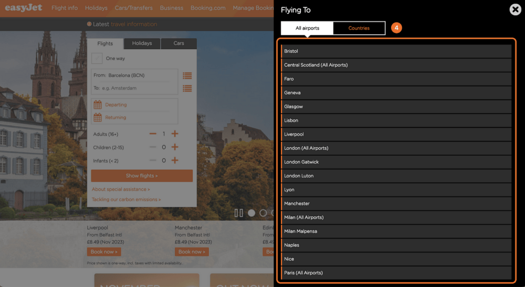This screenshot has width=525, height=287.
Task: Click the Show flights button
Action: [142, 176]
